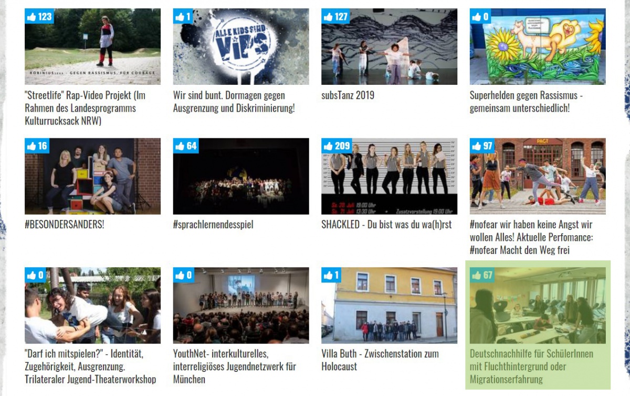The image size is (630, 396).
Task: Open Superhelden gegen Rassismus title link
Action: point(526,102)
